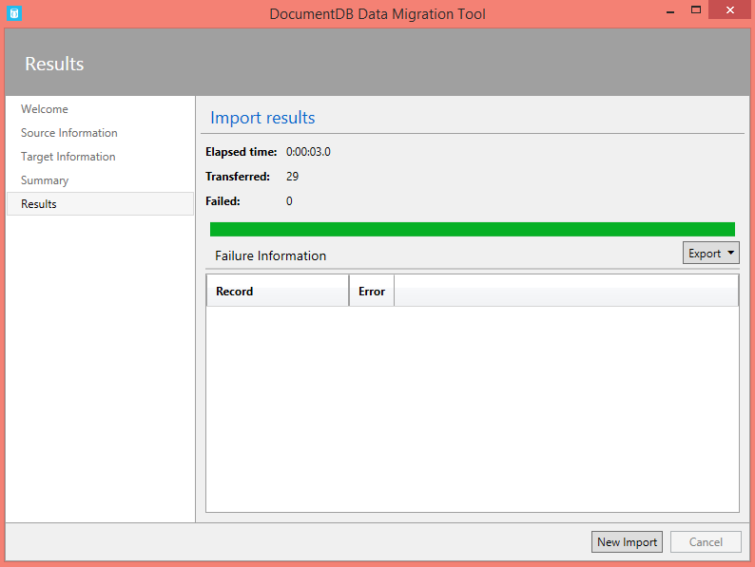Open the Summary step
The width and height of the screenshot is (755, 567).
coord(45,180)
